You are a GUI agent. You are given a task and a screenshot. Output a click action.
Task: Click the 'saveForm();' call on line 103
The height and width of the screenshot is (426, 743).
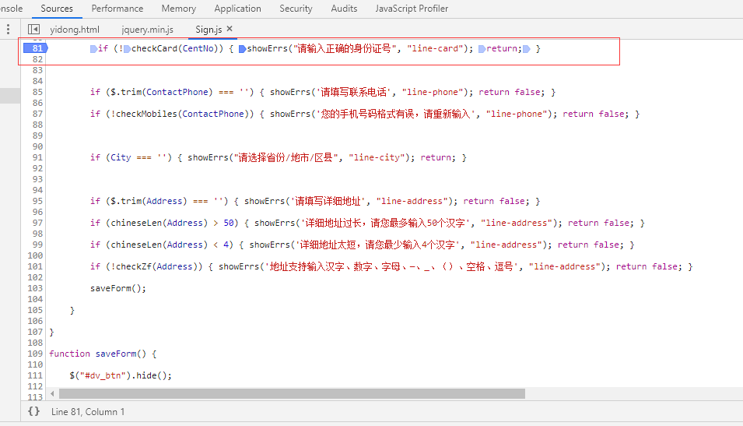pyautogui.click(x=118, y=288)
